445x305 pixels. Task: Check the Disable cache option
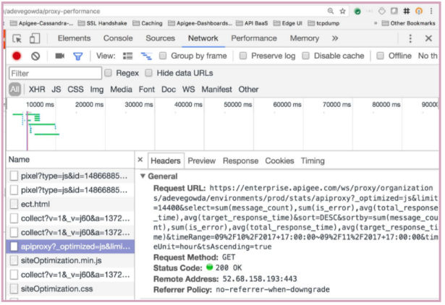click(306, 56)
